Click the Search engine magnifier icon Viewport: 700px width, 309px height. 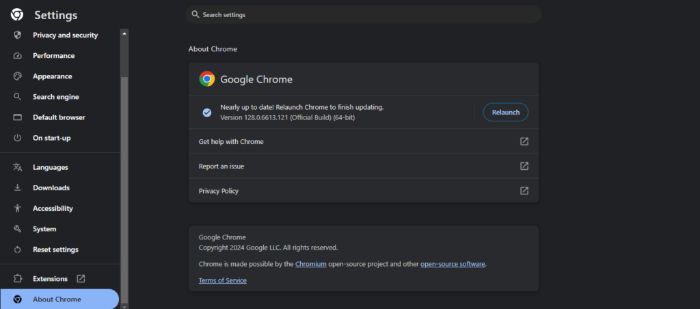pos(17,97)
